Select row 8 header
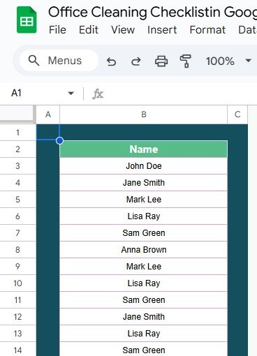 point(17,250)
